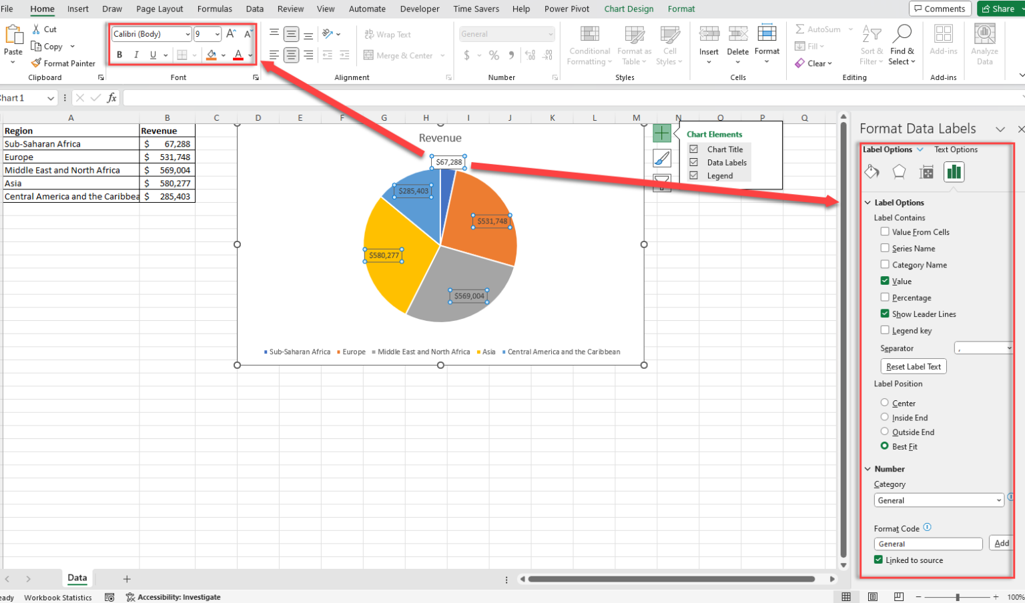Apply percent number format
1025x603 pixels.
point(494,55)
